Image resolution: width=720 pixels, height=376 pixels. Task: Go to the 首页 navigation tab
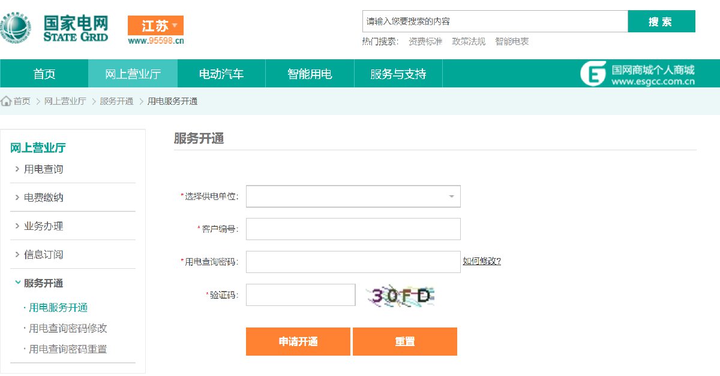pos(44,74)
